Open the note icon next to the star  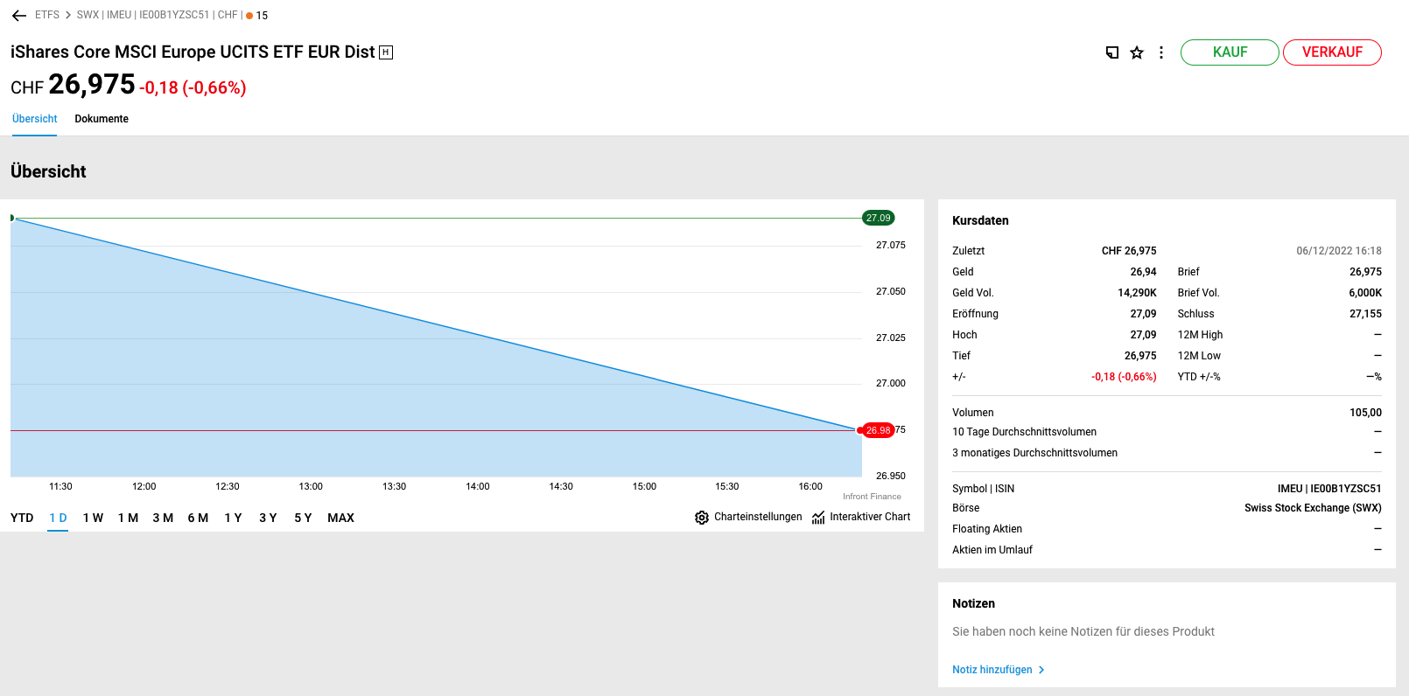point(1112,52)
